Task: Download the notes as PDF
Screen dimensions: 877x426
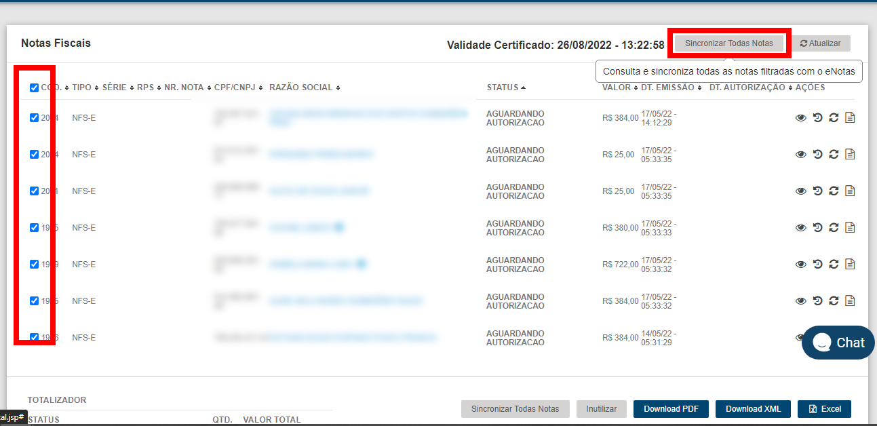Action: click(x=671, y=409)
